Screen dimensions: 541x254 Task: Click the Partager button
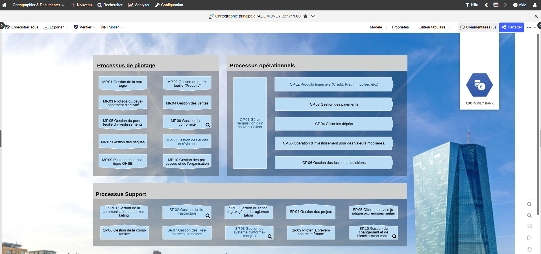tap(511, 27)
